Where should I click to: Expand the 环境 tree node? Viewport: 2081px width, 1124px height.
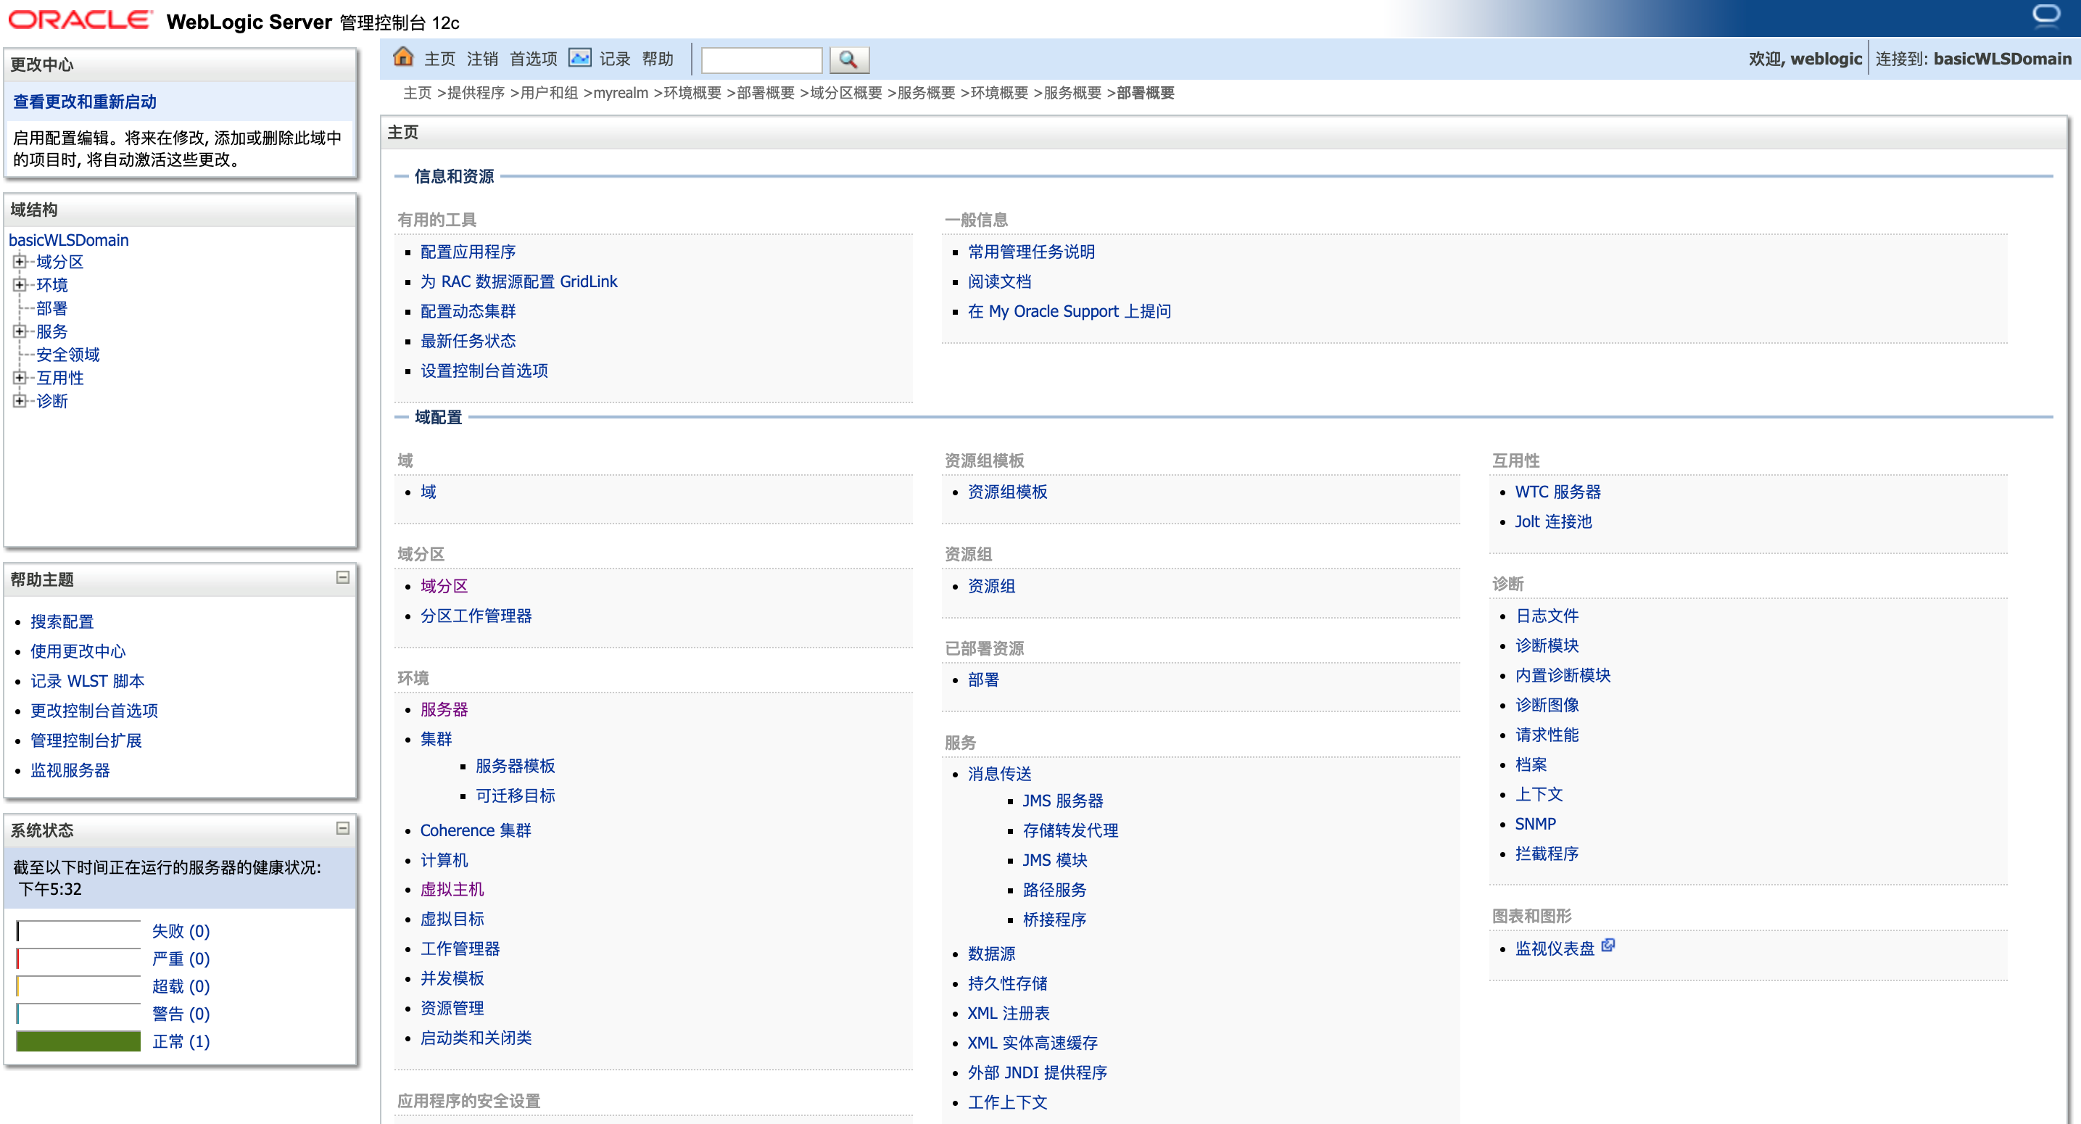tap(20, 284)
